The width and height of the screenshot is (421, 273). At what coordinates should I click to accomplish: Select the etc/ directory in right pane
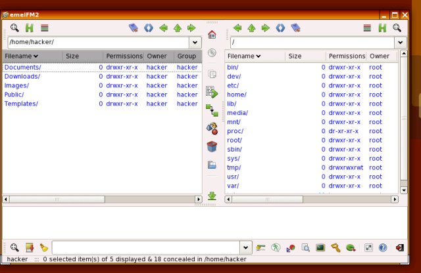[x=311, y=85]
